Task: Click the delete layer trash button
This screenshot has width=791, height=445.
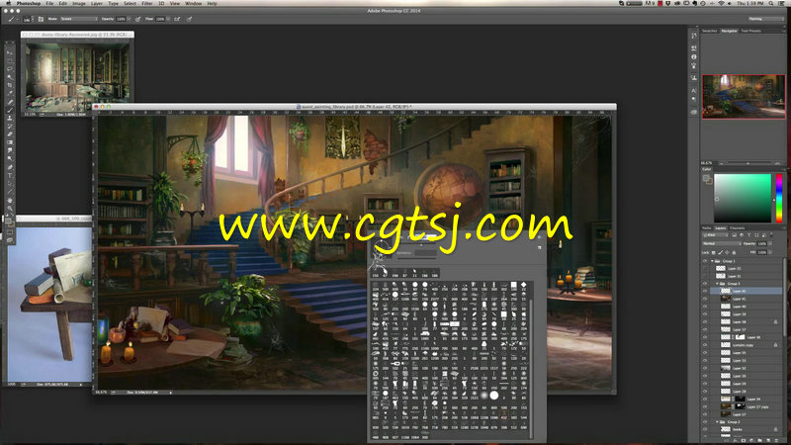Action: click(777, 440)
